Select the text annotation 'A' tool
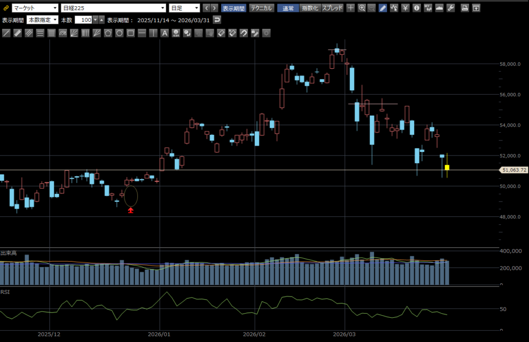Viewport: 529px width, 342px height. (165, 33)
